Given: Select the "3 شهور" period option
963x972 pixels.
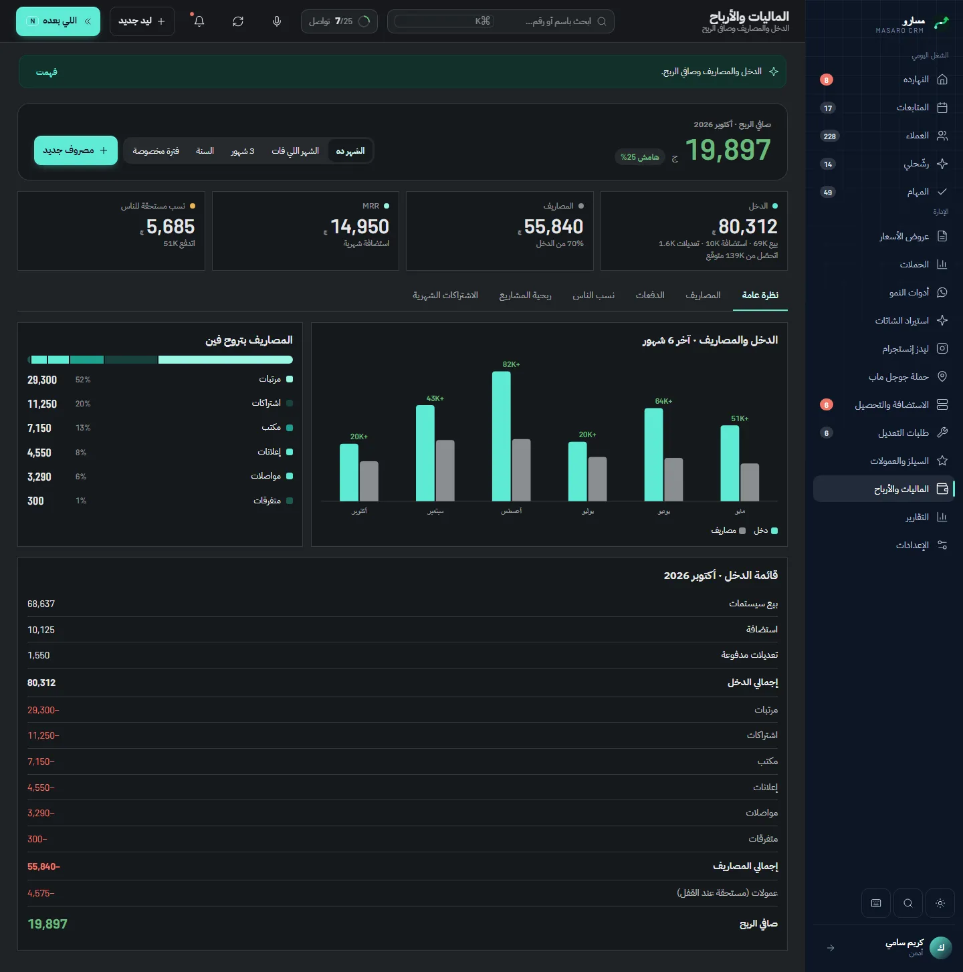Looking at the screenshot, I should [243, 151].
